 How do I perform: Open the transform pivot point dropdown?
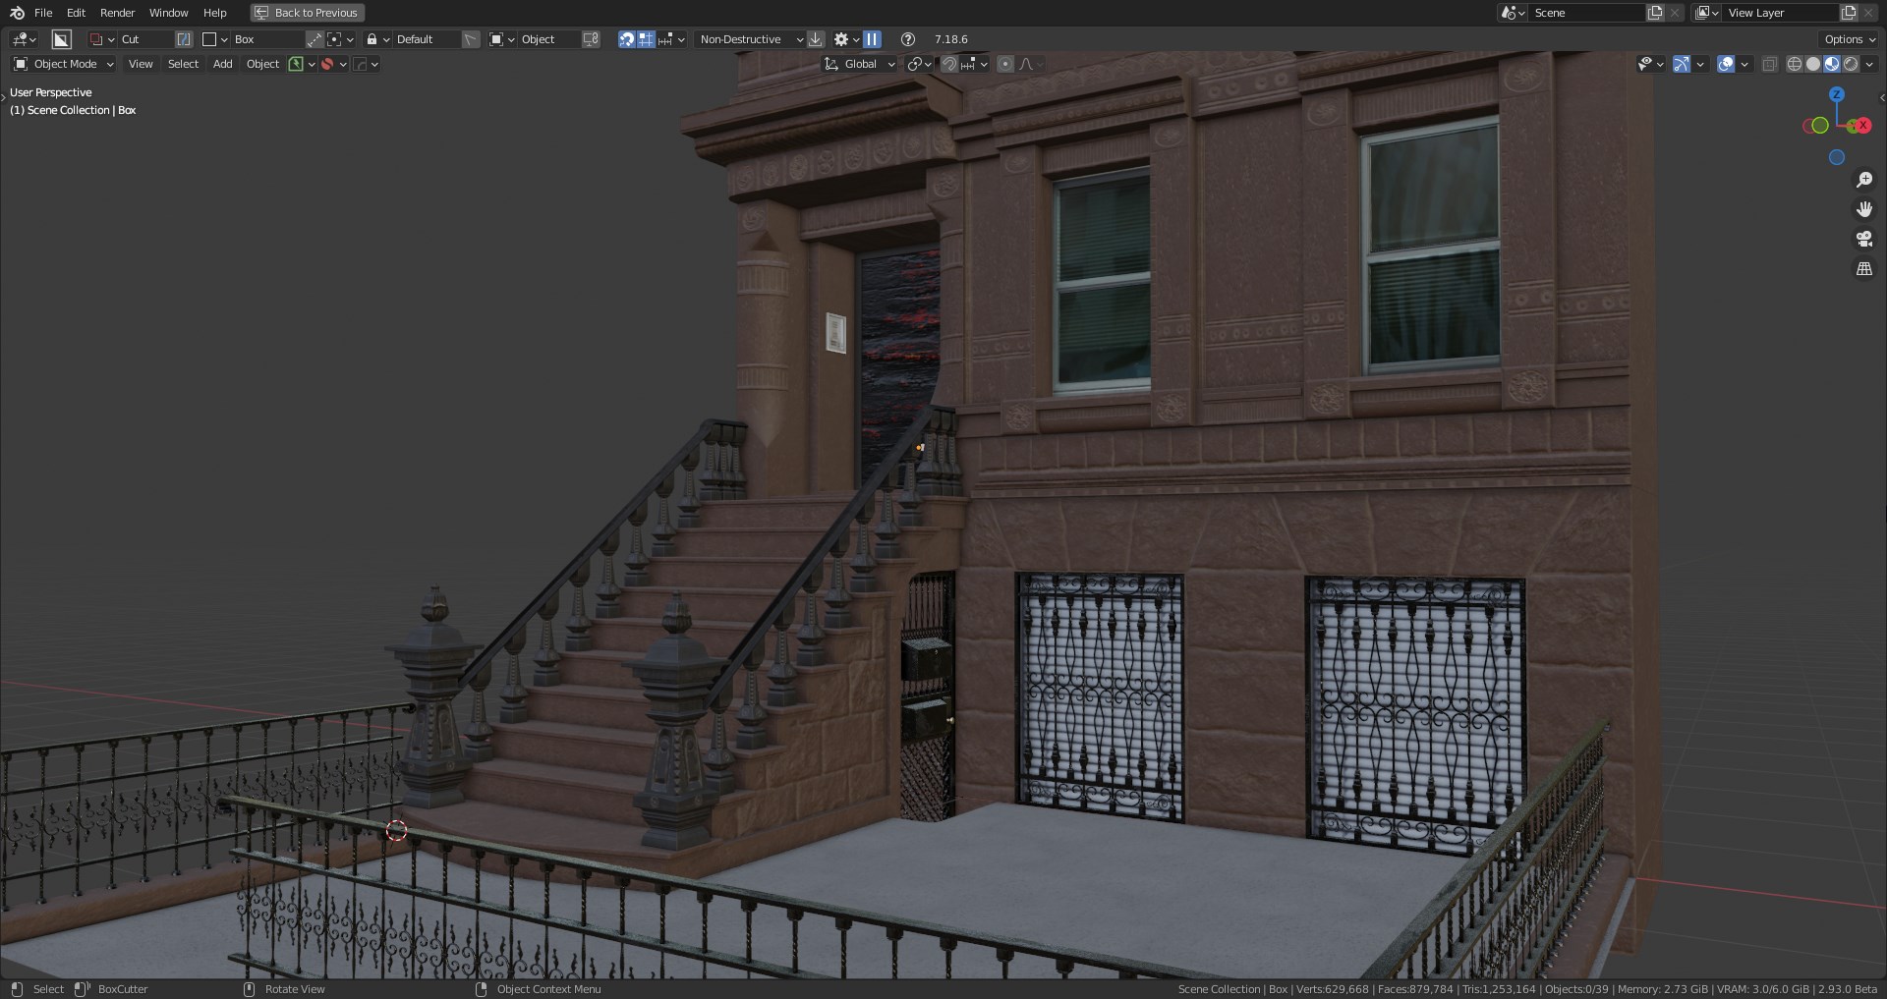[921, 64]
